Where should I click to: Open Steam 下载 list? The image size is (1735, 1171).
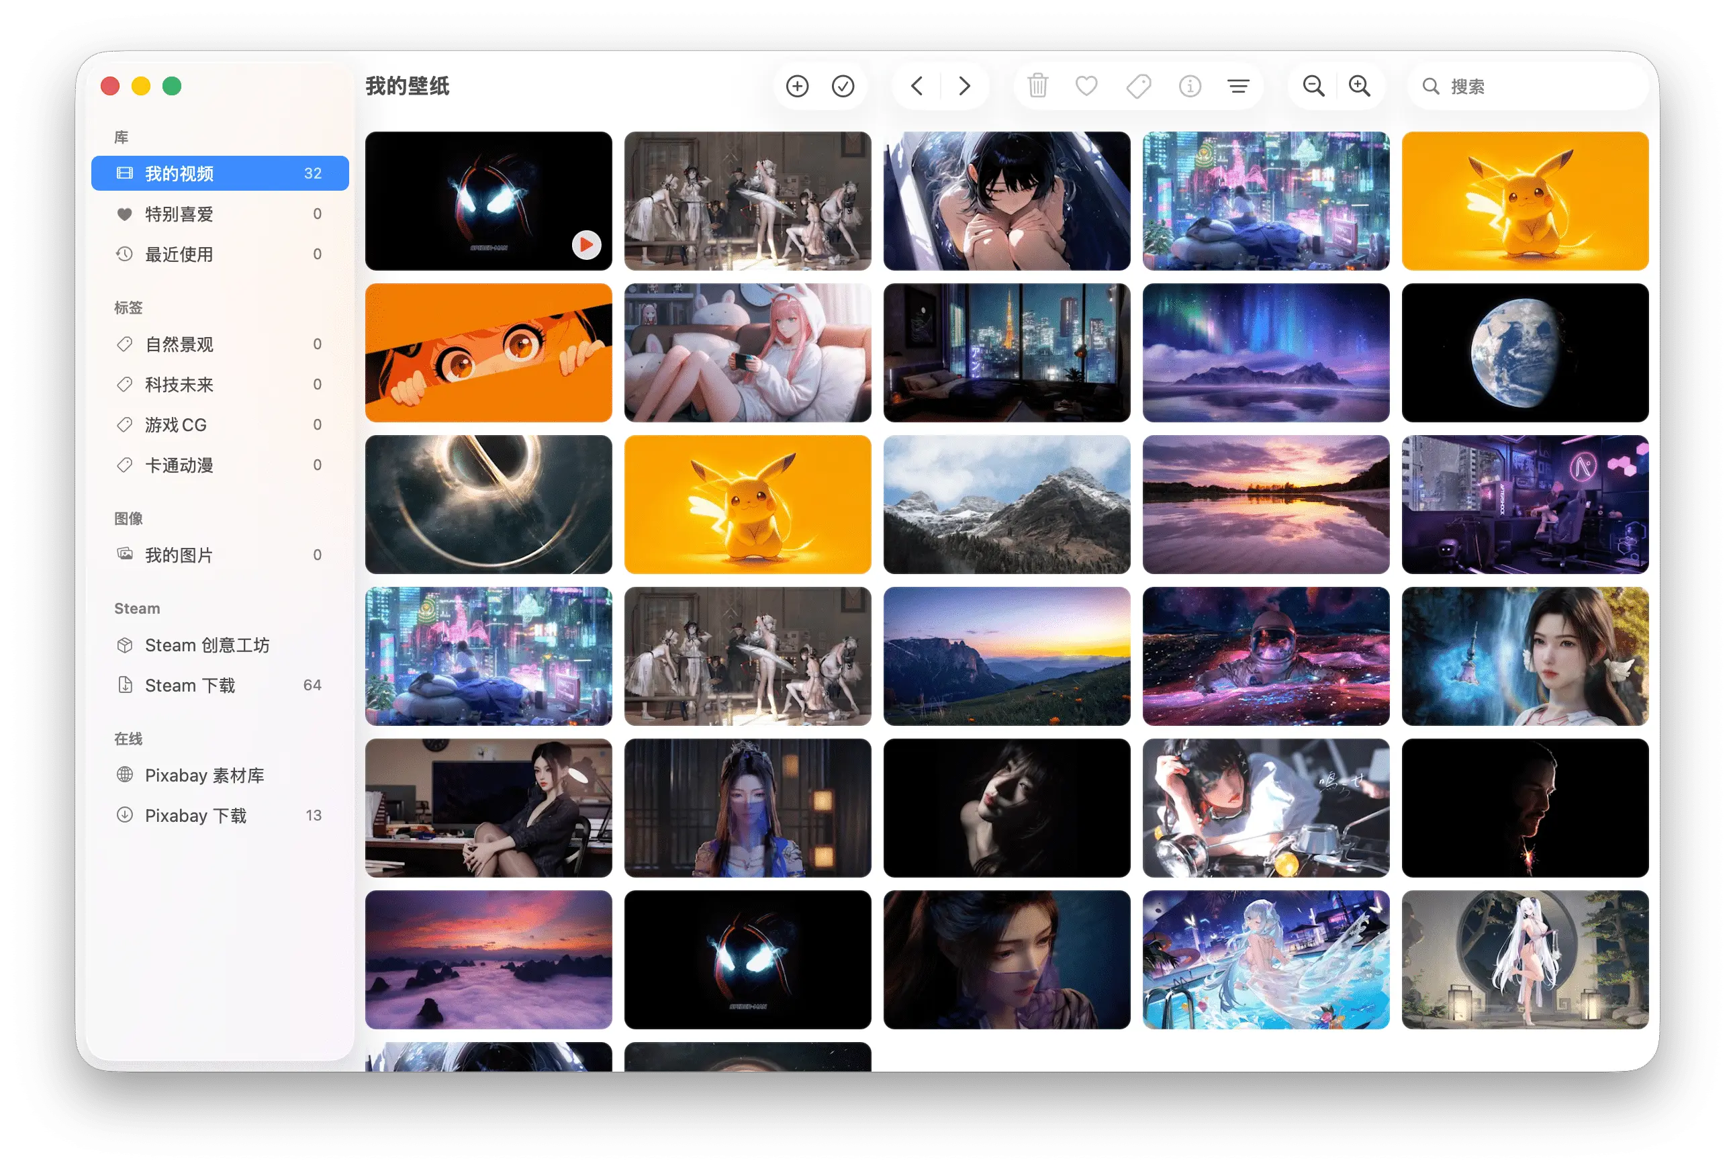click(x=220, y=685)
